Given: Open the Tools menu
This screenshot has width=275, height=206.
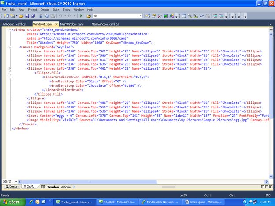Looking at the screenshot, I should [x=66, y=10].
